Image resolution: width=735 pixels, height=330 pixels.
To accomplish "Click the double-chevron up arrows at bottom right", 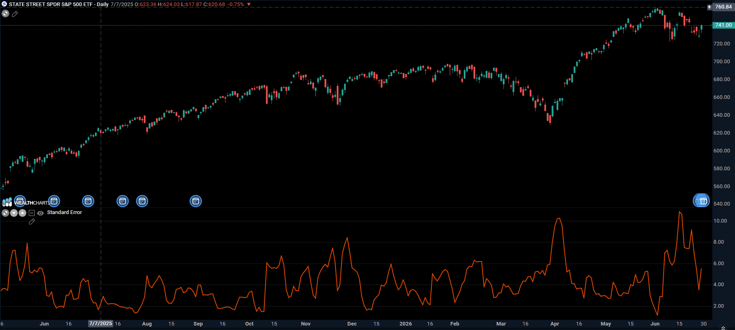I will click(x=723, y=328).
